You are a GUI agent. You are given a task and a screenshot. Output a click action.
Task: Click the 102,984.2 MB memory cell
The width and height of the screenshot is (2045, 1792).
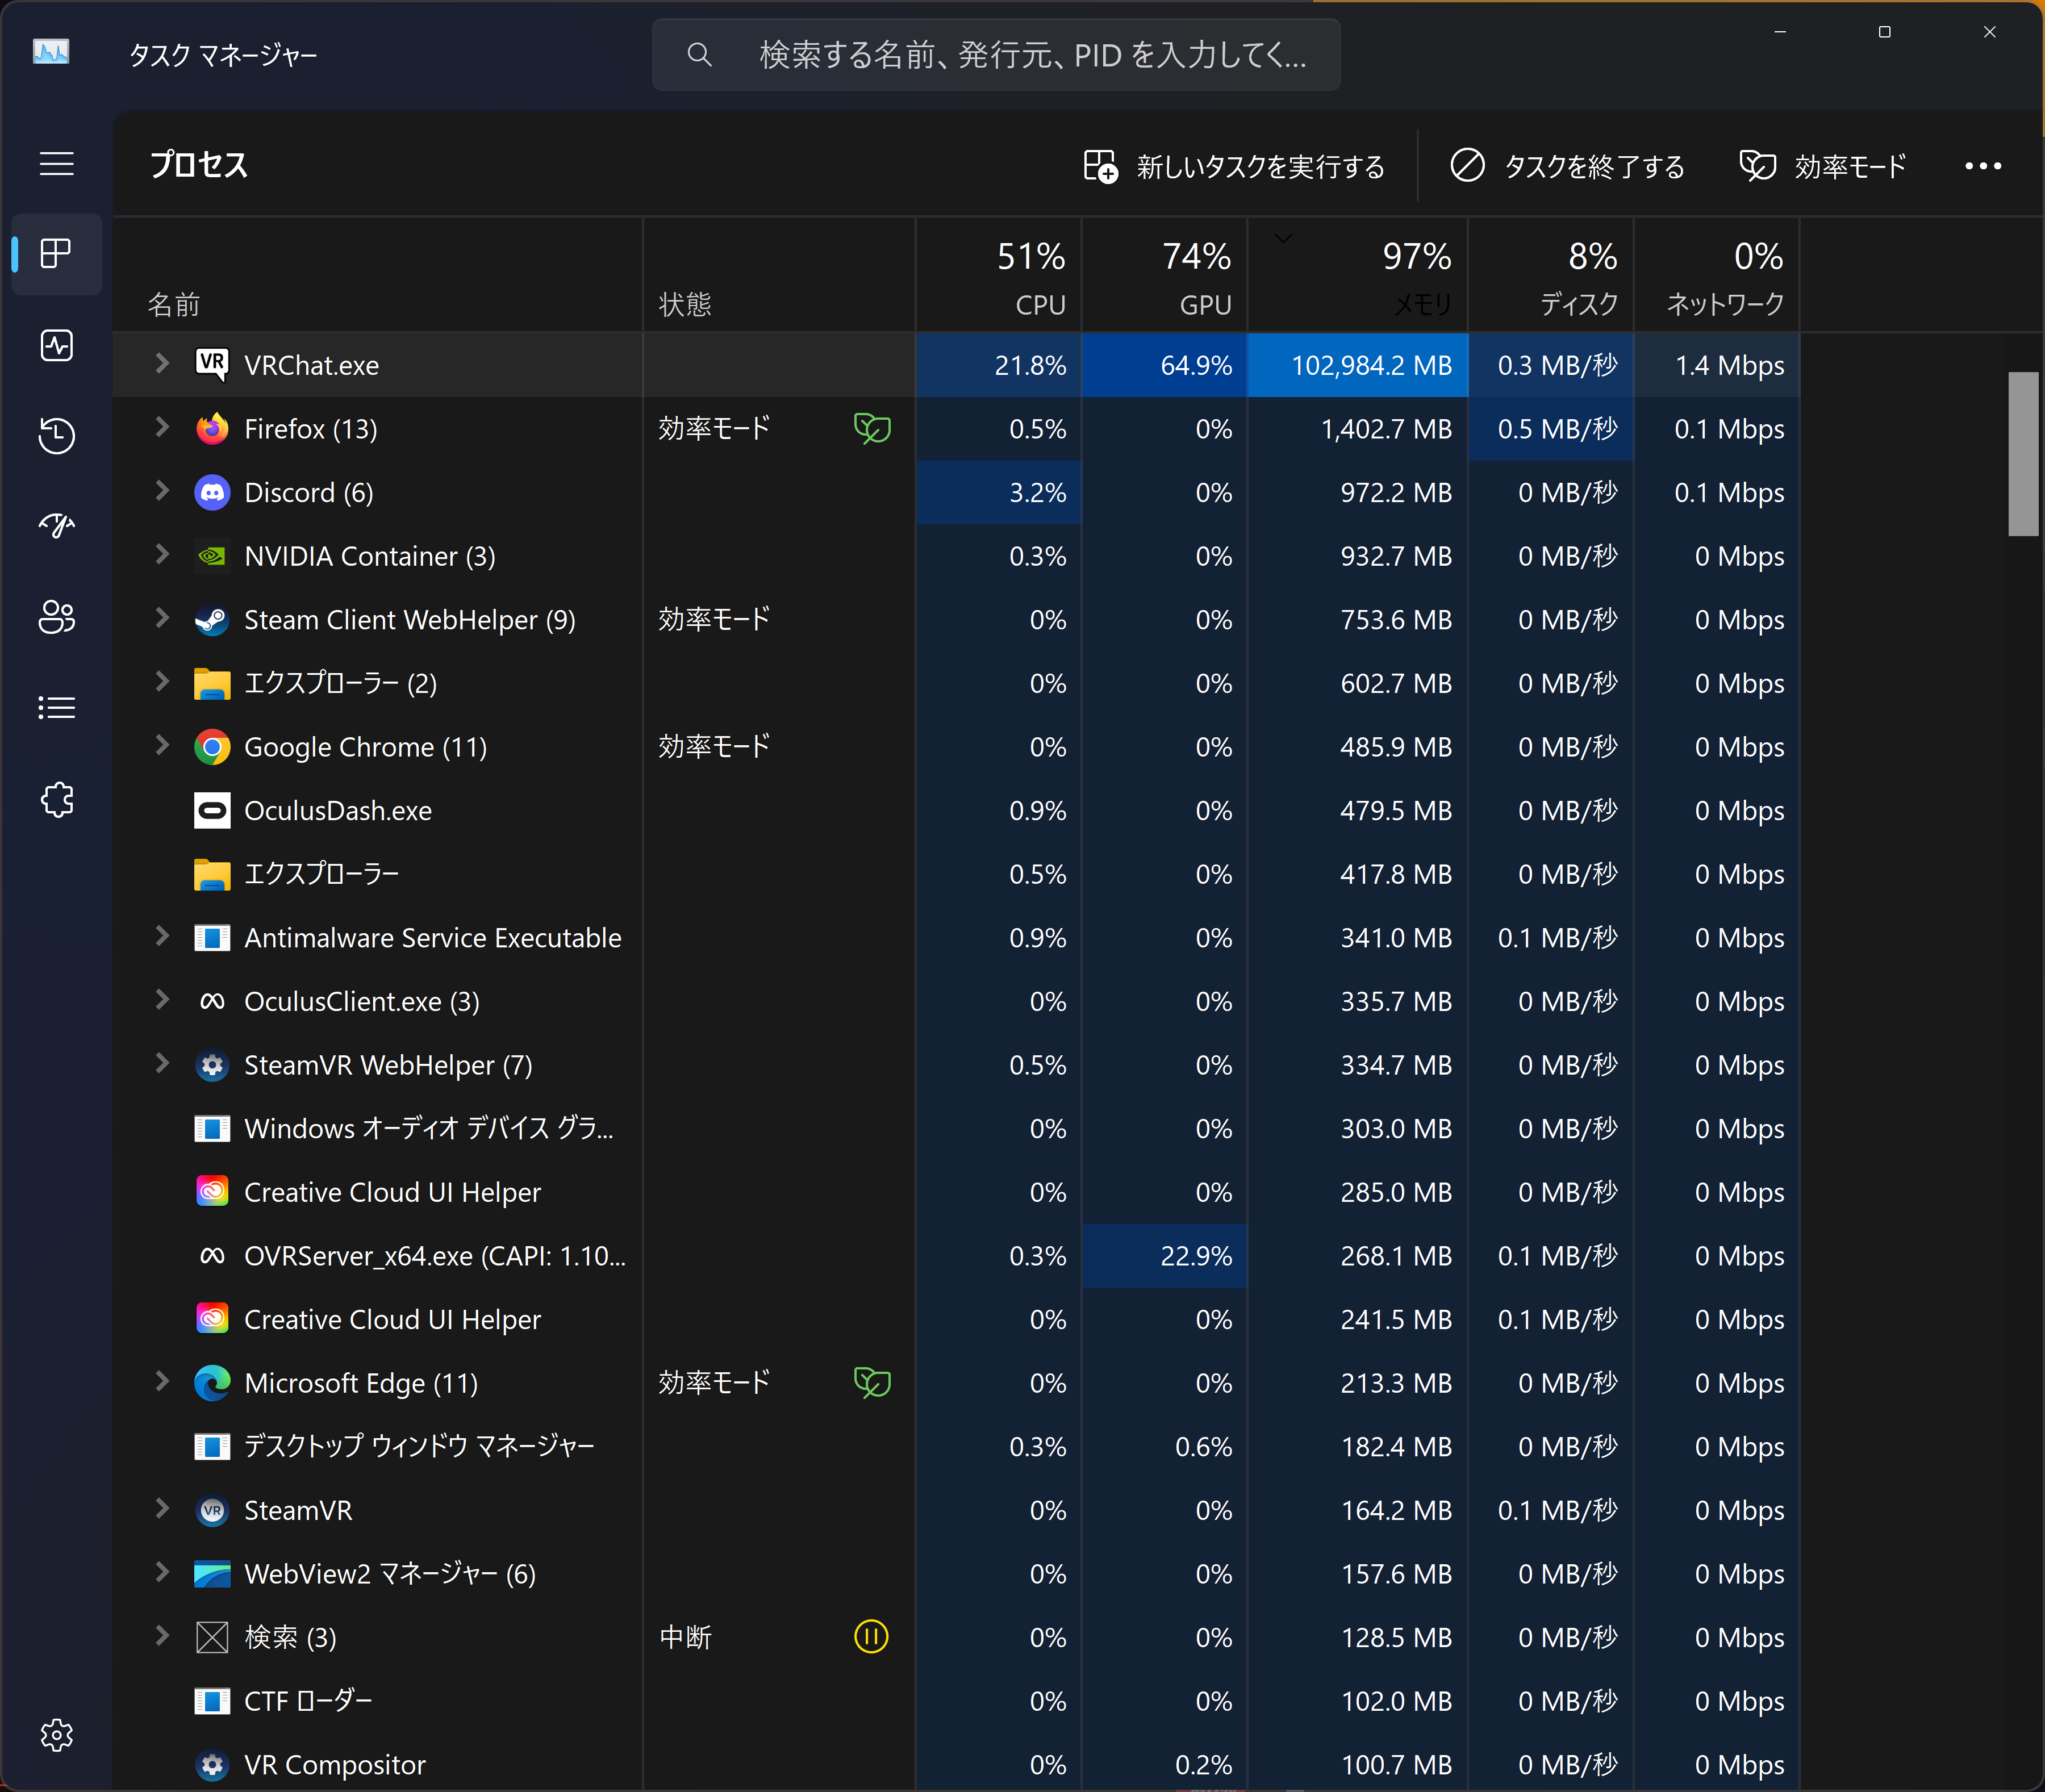pos(1358,365)
